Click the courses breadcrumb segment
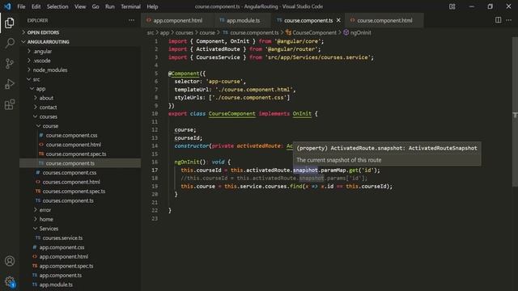 click(184, 32)
